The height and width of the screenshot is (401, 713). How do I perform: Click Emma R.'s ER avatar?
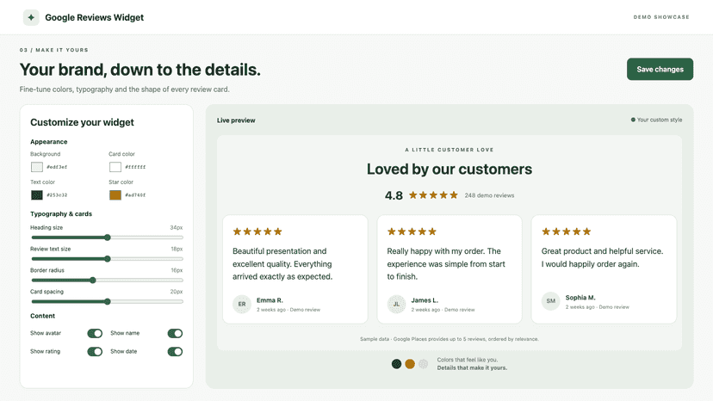click(242, 304)
